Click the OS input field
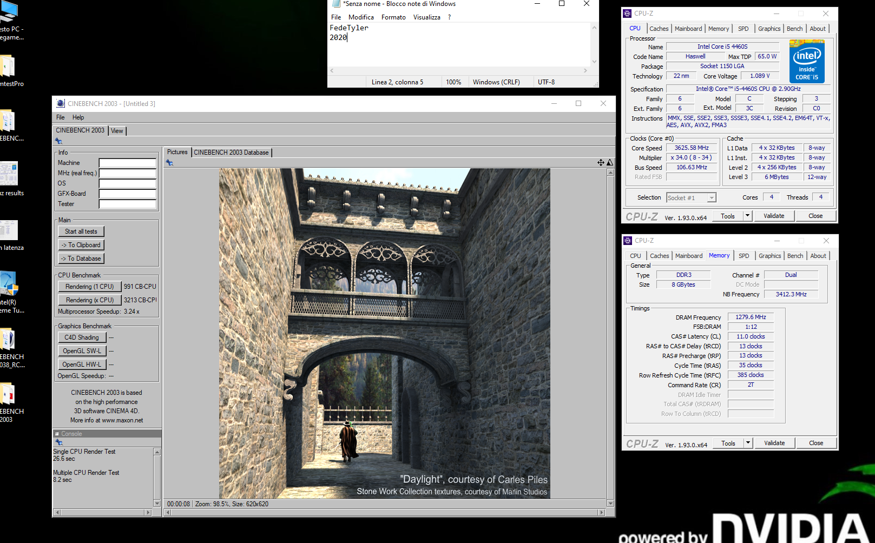The width and height of the screenshot is (875, 543). pyautogui.click(x=128, y=183)
